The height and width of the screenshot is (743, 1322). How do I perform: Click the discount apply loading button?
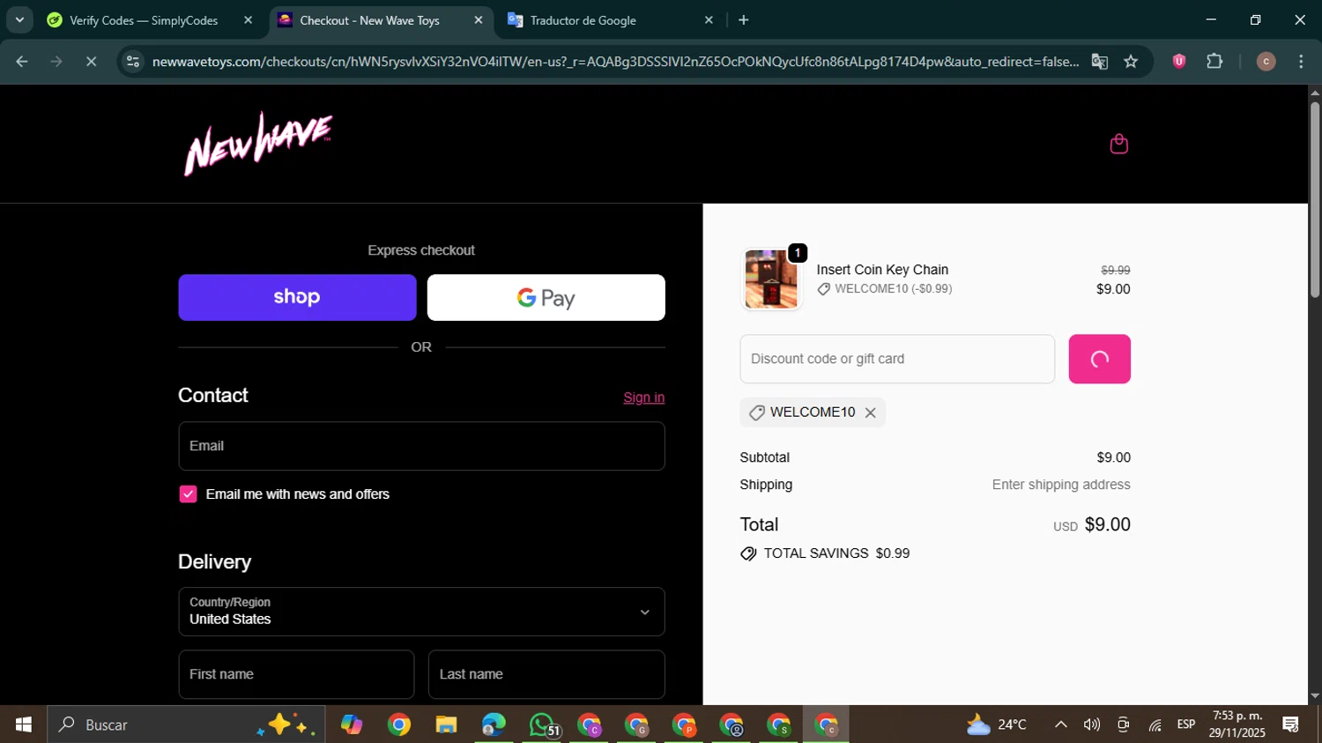click(x=1099, y=359)
